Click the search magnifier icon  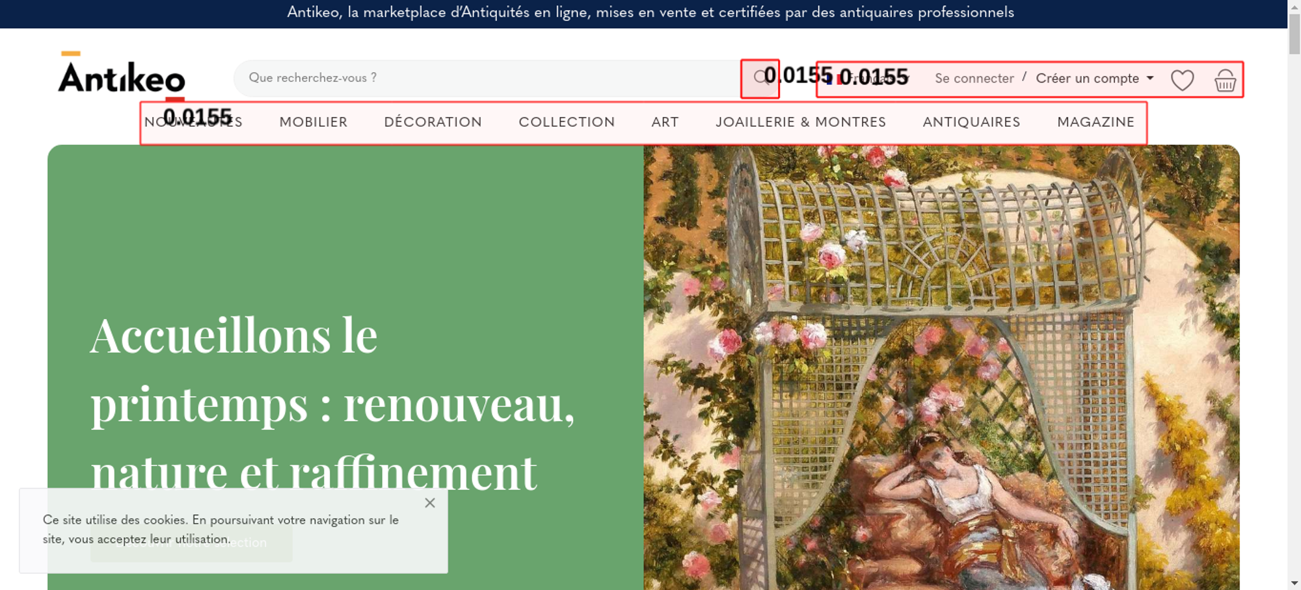pos(760,78)
